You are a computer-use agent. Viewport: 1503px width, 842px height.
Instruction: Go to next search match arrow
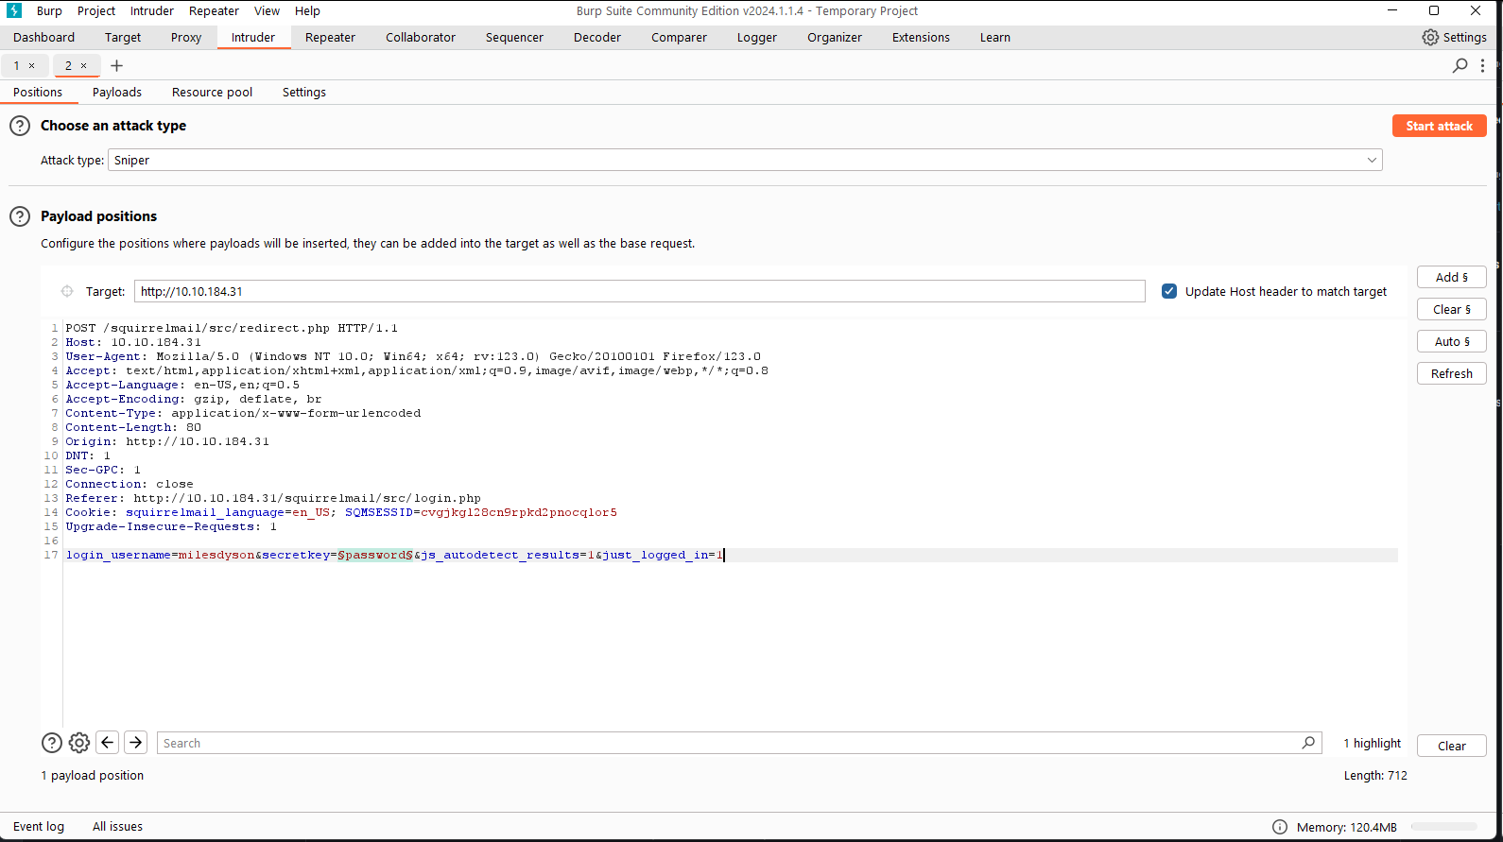(x=136, y=743)
